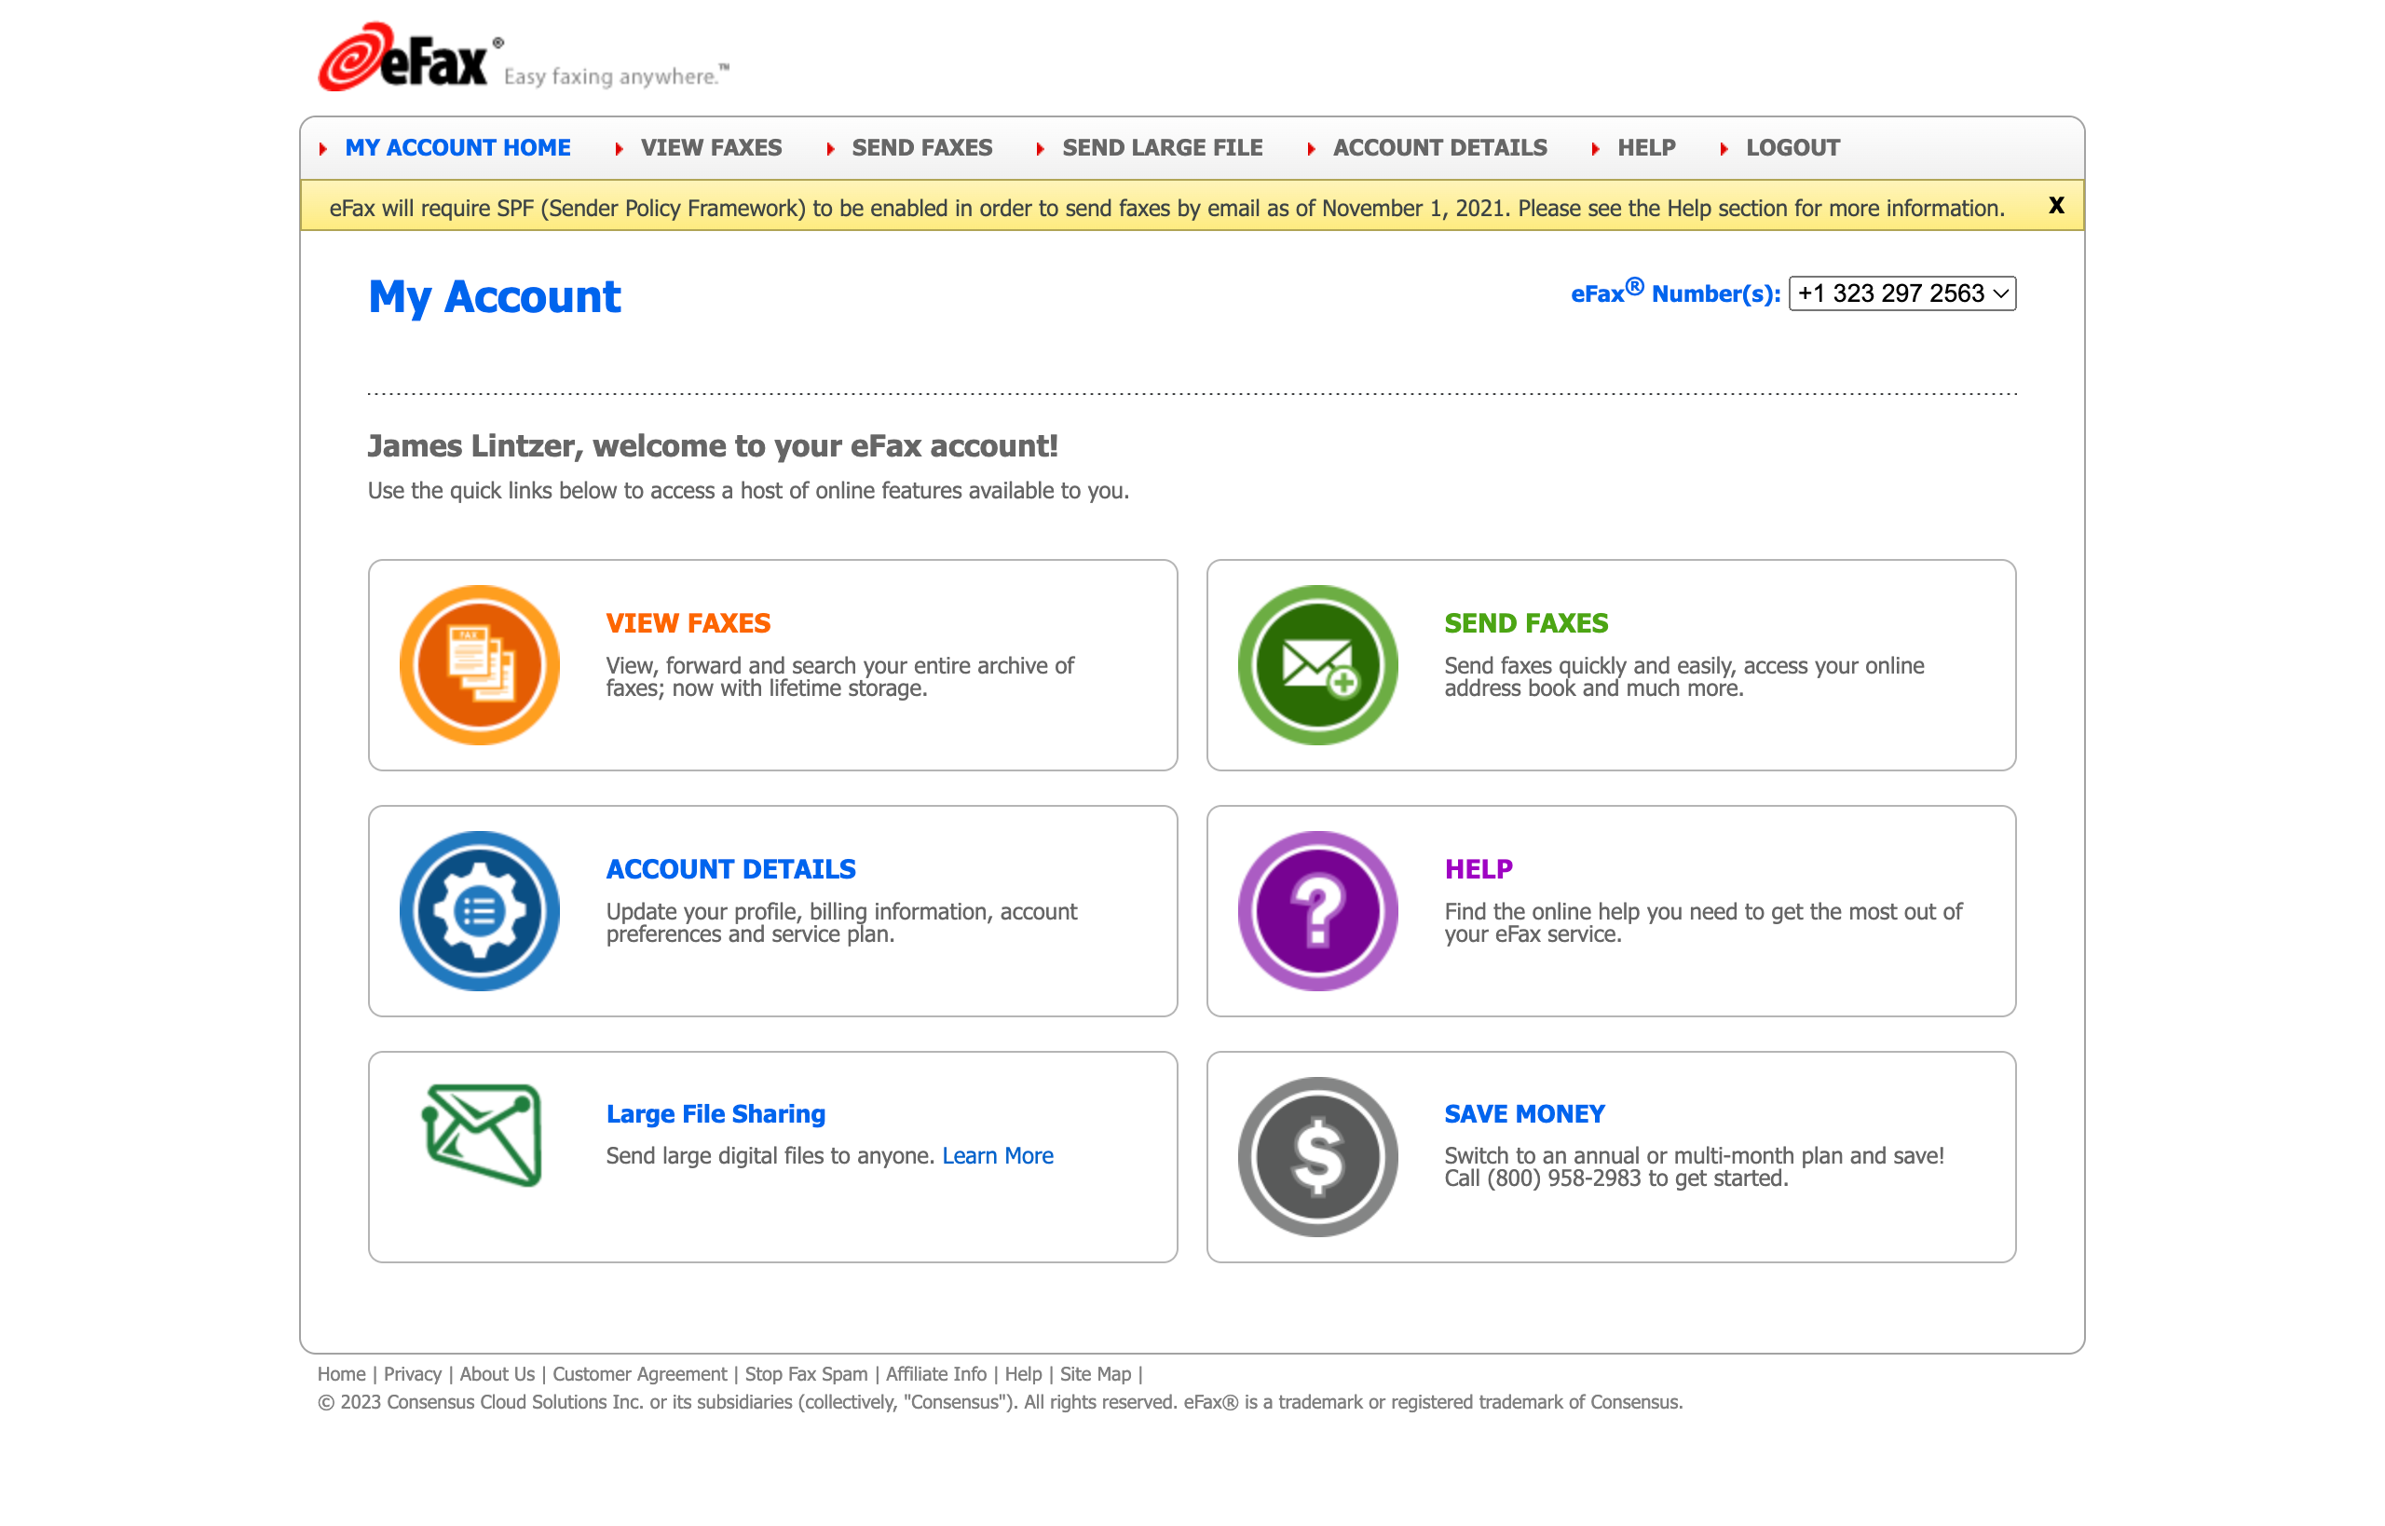
Task: Click Logout in the navigation bar
Action: point(1792,147)
